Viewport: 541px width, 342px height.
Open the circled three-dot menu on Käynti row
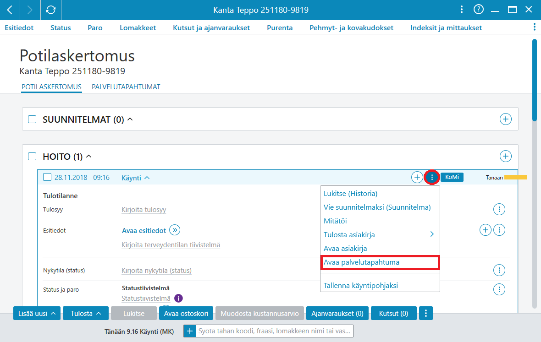[x=432, y=177]
